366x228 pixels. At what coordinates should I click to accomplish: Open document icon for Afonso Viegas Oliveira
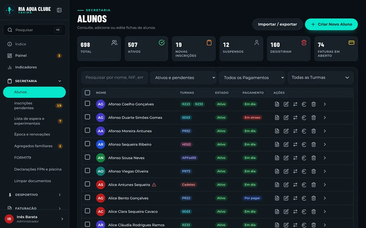tap(277, 171)
